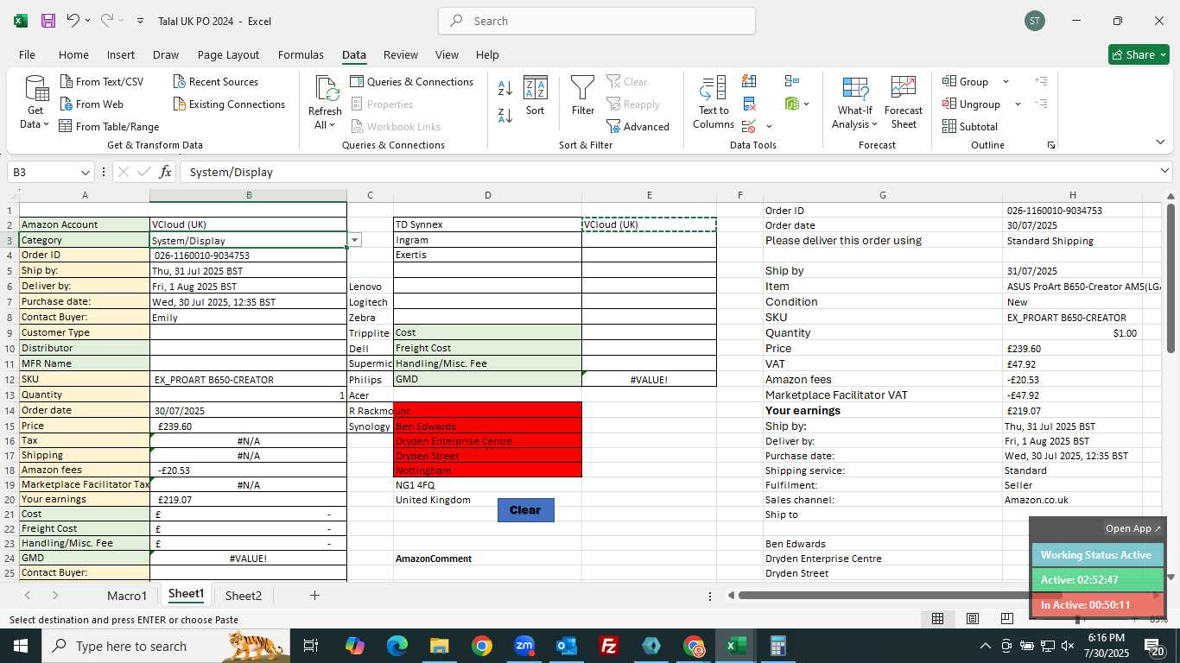Open Advanced filter options
The height and width of the screenshot is (663, 1180).
638,126
